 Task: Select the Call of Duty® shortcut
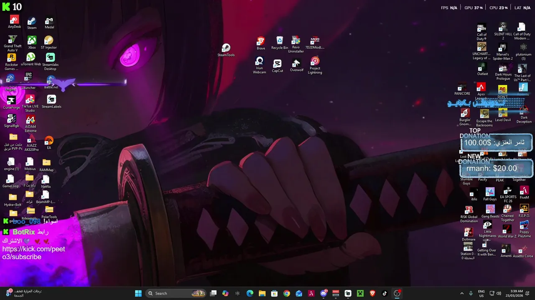pyautogui.click(x=482, y=32)
